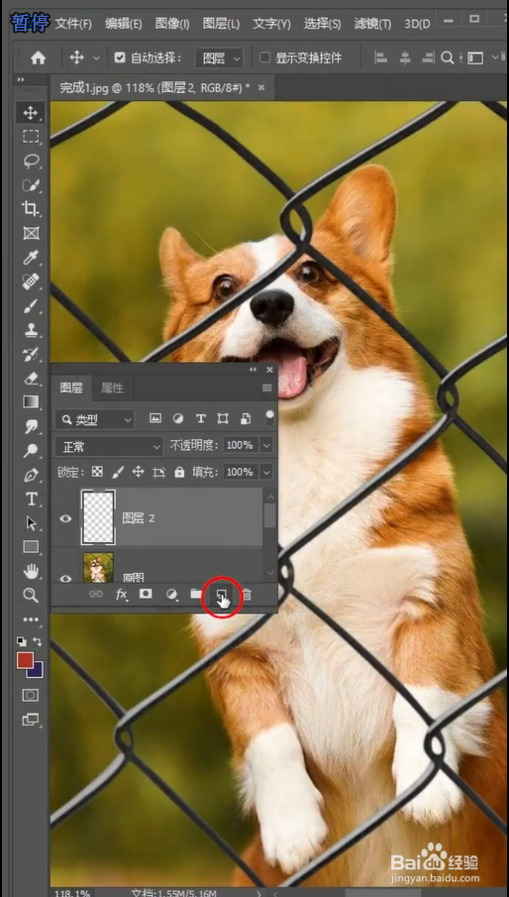Select the Horizontal Type tool
The width and height of the screenshot is (509, 897).
click(x=31, y=499)
